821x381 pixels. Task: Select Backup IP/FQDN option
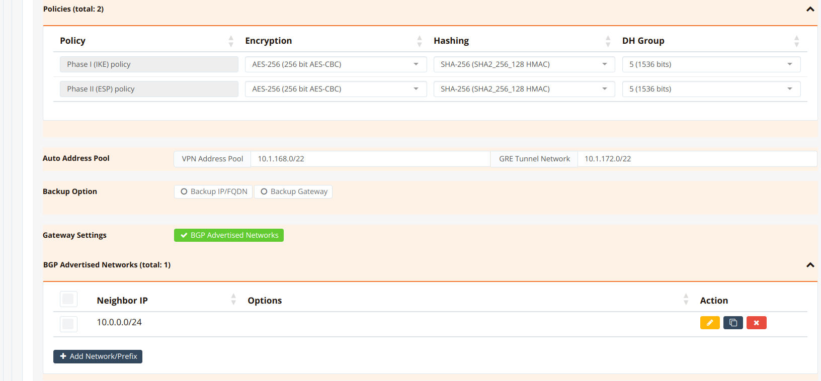click(213, 192)
